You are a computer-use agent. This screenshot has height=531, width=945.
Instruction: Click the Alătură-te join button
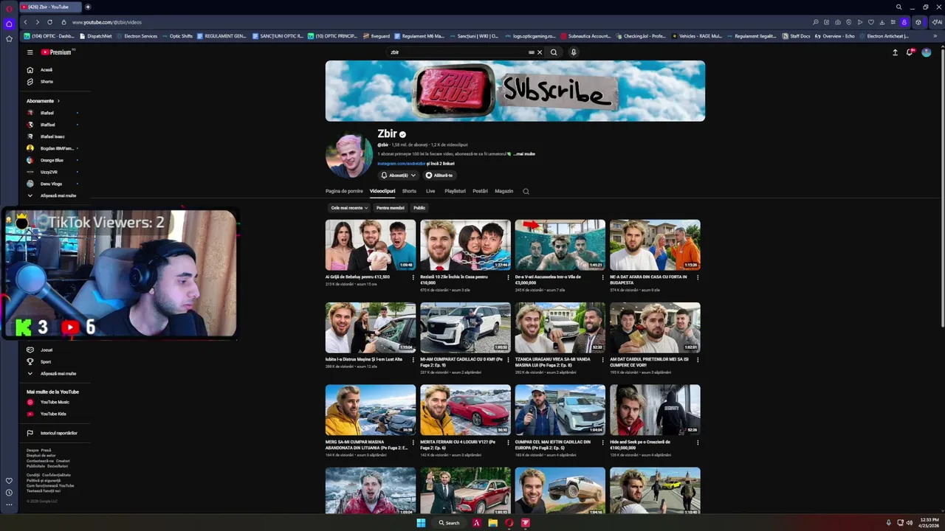[x=439, y=176]
